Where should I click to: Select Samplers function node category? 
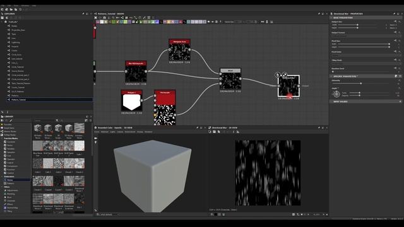coord(11,153)
